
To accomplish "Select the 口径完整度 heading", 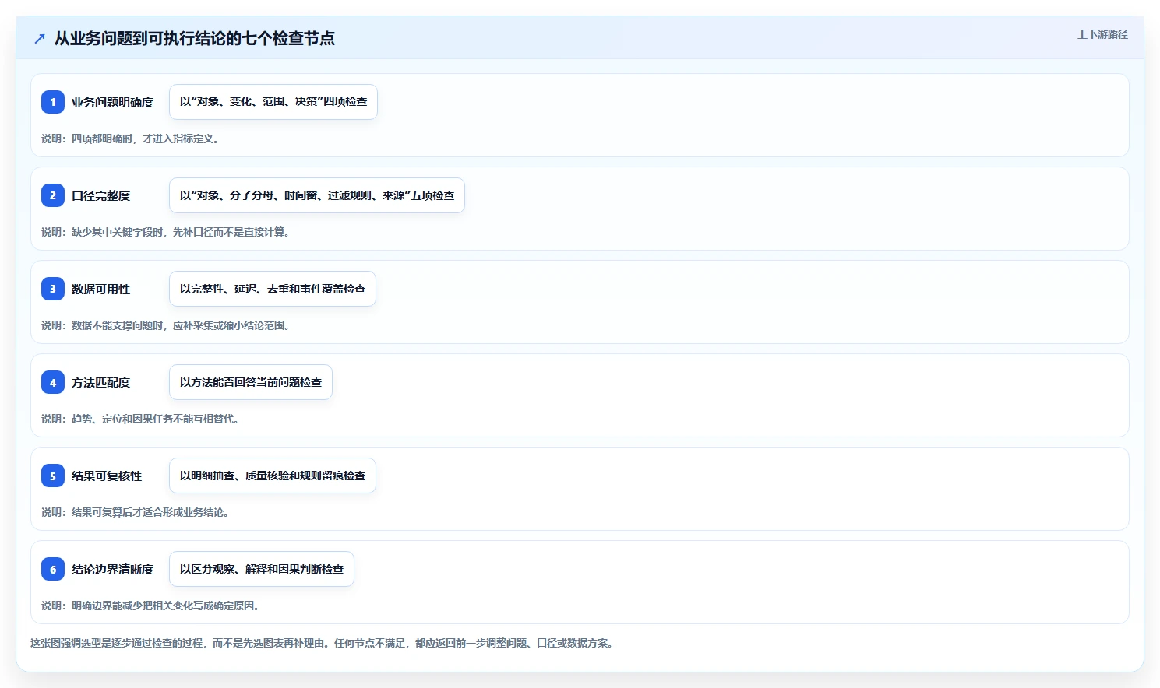I will coord(100,195).
